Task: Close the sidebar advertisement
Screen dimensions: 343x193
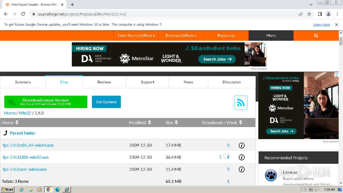Action: [337, 74]
